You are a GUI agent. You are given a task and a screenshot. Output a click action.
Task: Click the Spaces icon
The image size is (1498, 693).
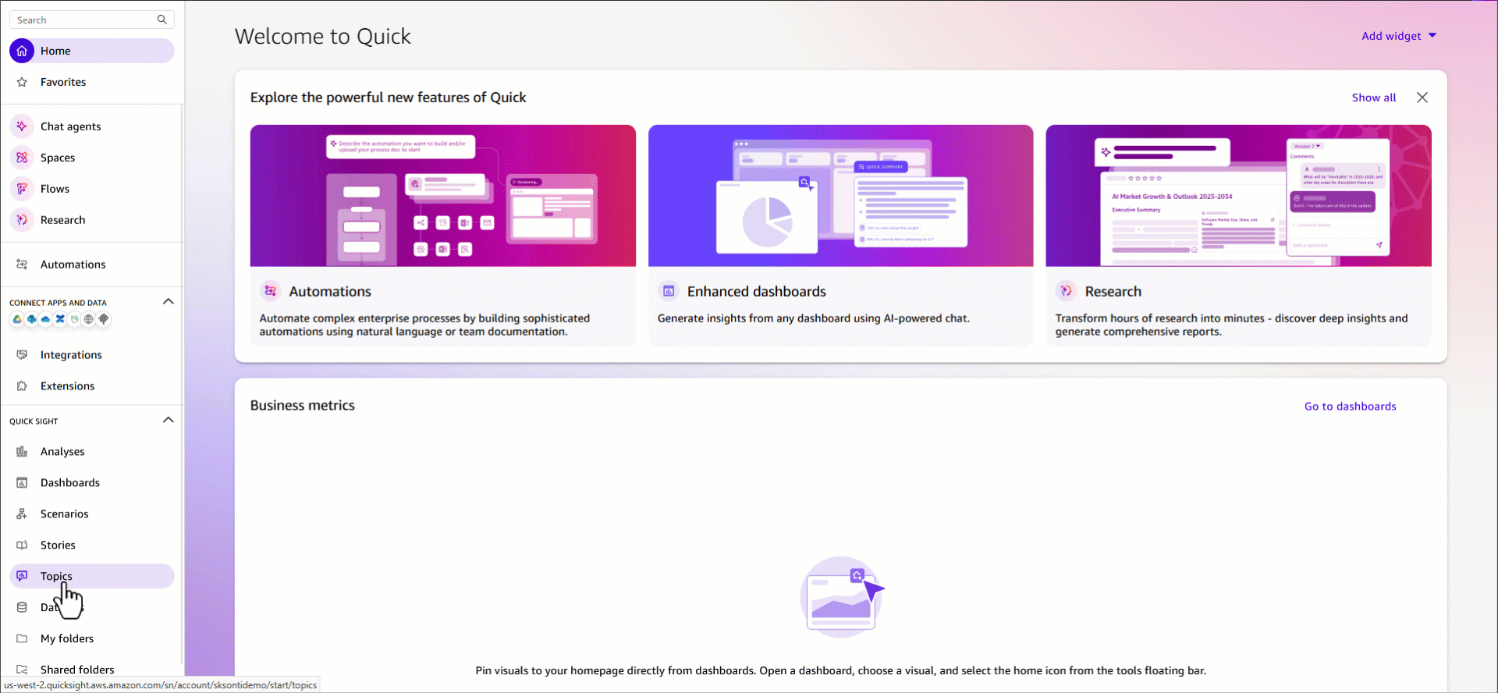[x=22, y=158]
